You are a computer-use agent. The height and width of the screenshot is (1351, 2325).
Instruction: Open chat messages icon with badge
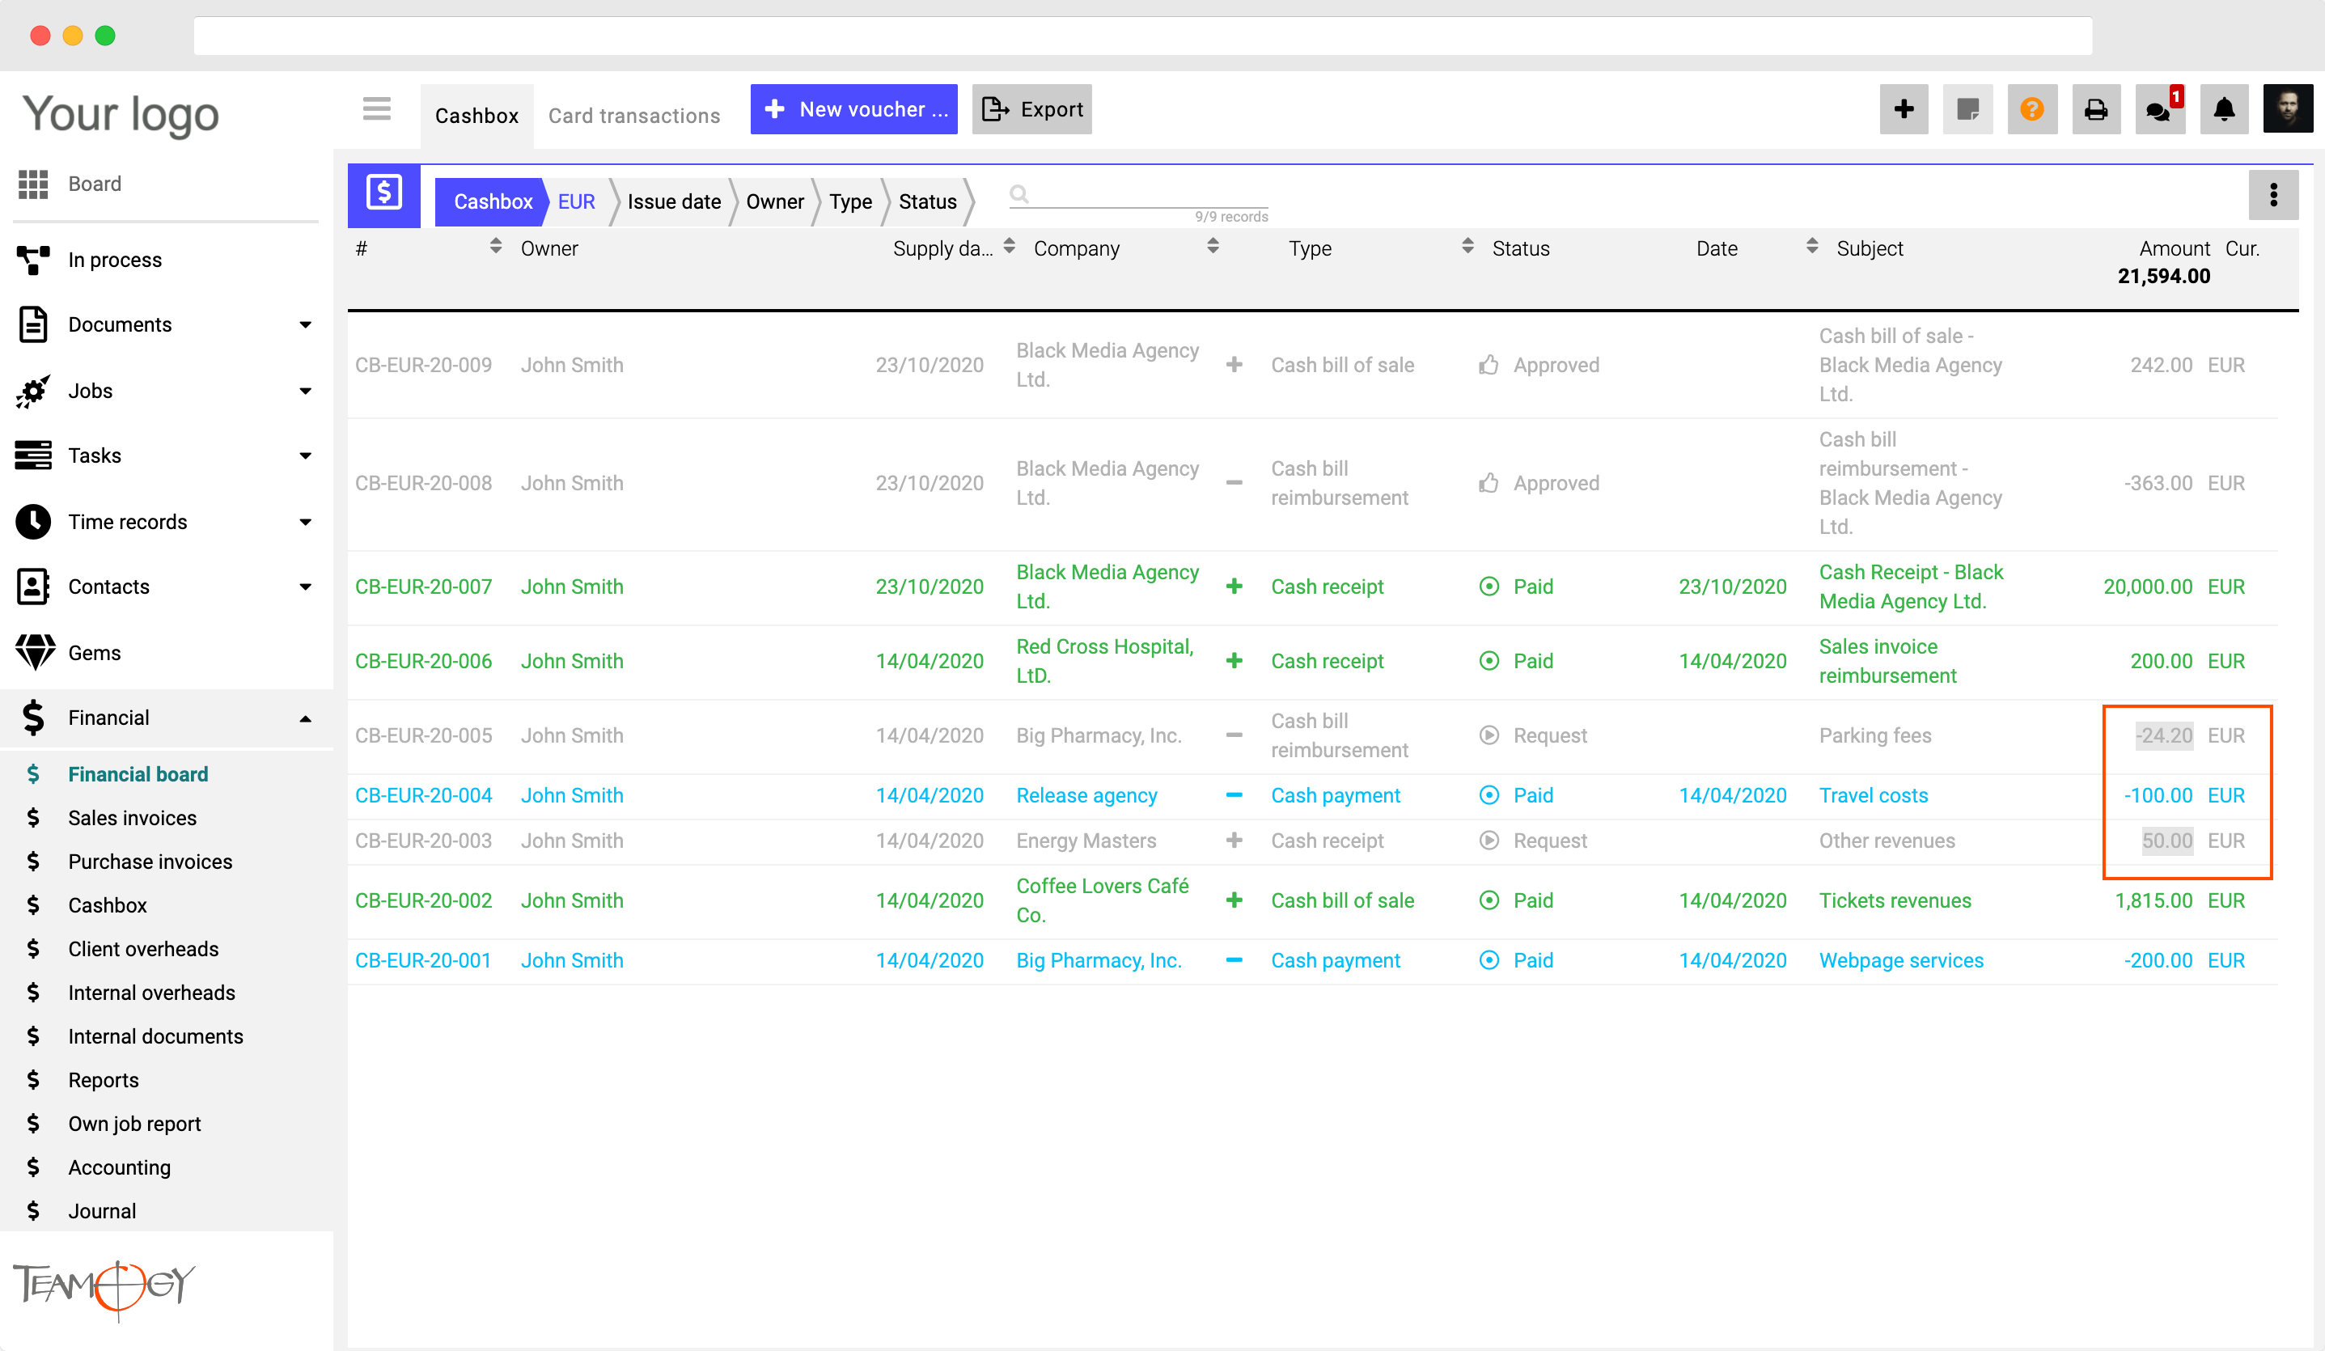2160,109
